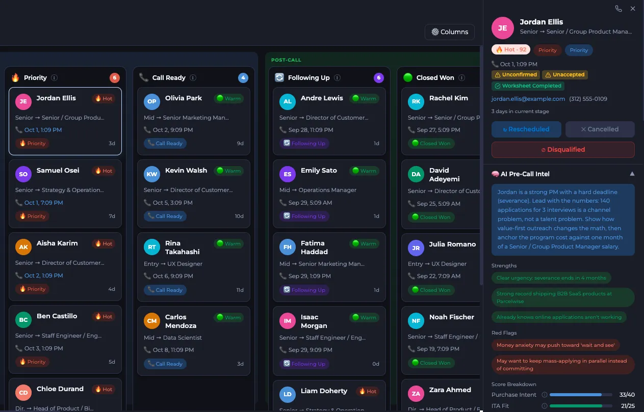Click the Purchase Intent info icon

point(544,395)
